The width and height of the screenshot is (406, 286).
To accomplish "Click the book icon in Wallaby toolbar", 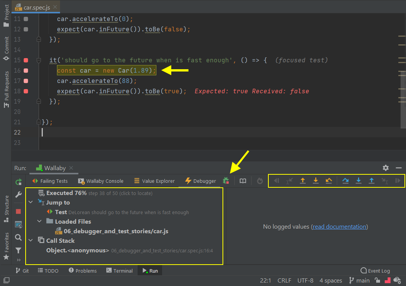I will coord(243,181).
